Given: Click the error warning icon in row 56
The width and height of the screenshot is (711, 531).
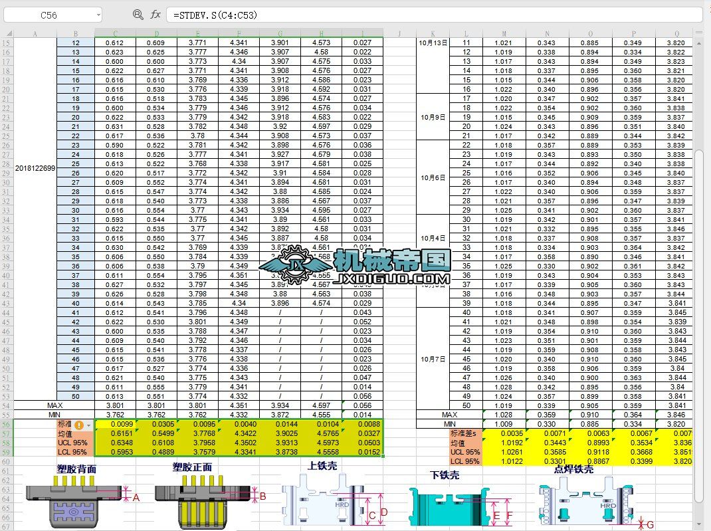Looking at the screenshot, I should [x=79, y=425].
